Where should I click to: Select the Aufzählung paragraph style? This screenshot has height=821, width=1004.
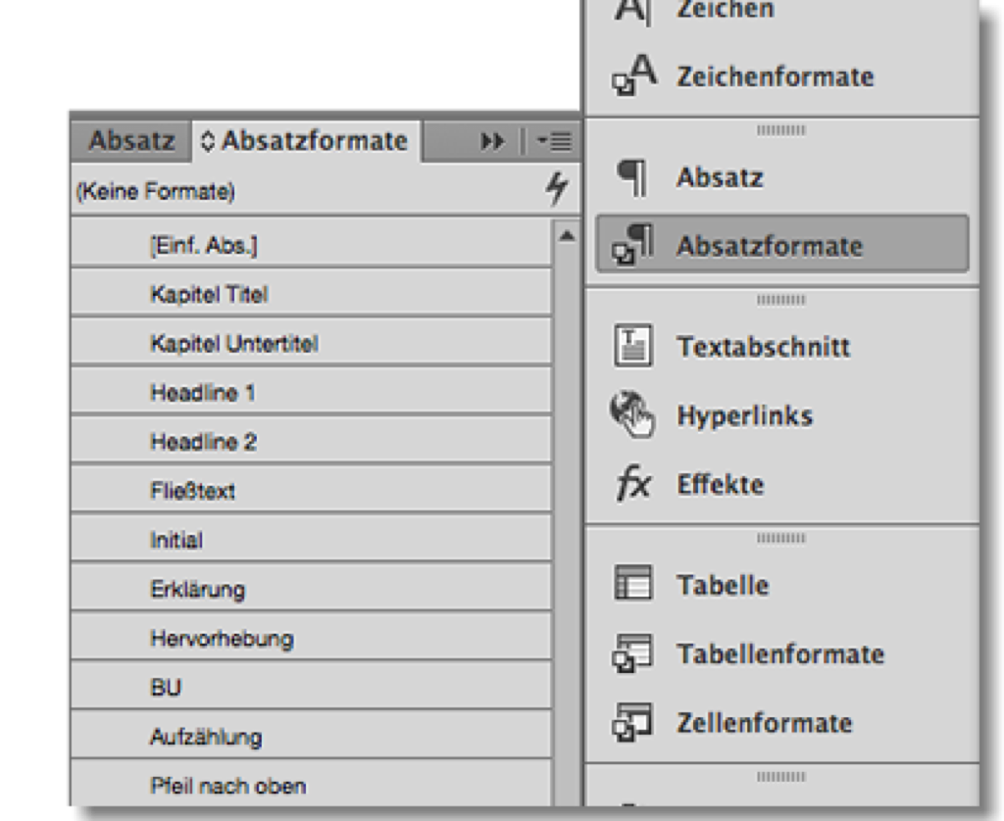point(206,737)
